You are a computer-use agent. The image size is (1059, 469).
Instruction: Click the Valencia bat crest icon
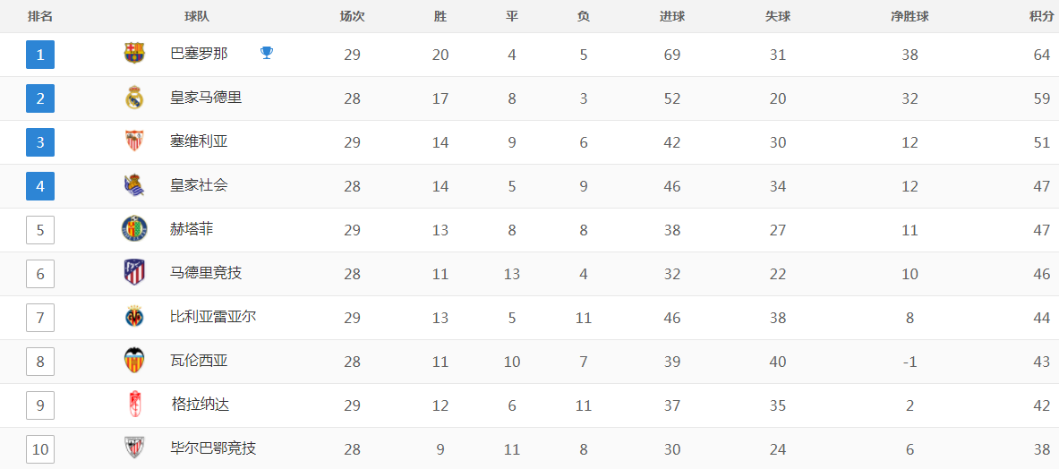(134, 360)
